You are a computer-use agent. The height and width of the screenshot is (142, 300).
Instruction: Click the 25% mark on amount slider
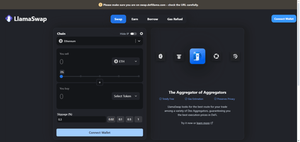pyautogui.click(x=81, y=76)
